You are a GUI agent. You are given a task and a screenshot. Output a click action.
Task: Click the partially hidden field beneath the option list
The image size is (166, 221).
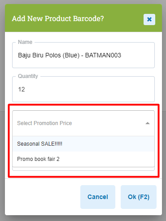click(83, 169)
